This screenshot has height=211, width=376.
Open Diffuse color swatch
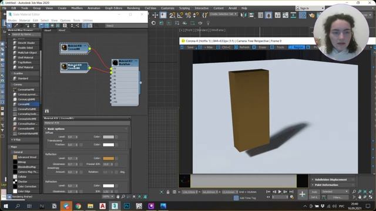tap(108, 137)
